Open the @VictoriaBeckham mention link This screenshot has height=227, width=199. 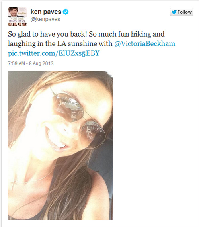pyautogui.click(x=145, y=43)
